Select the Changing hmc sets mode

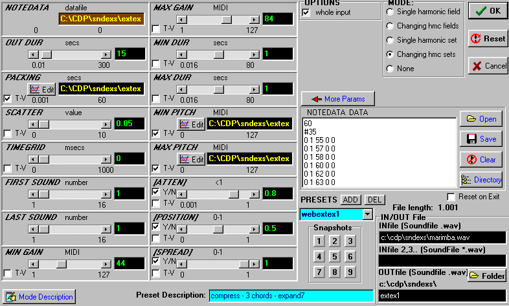pos(390,54)
